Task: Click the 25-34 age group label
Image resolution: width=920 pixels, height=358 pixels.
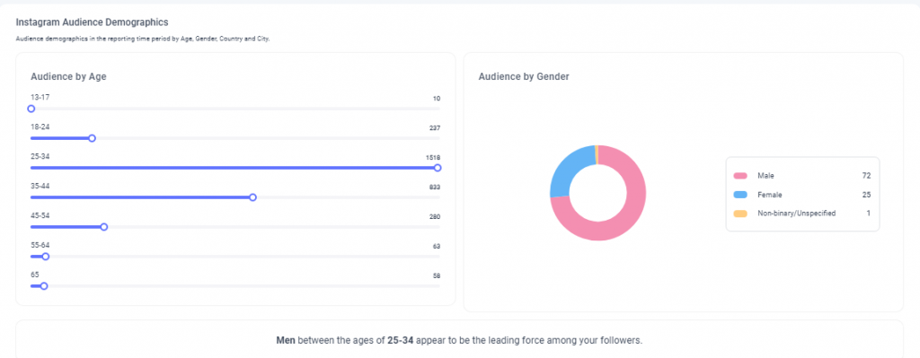Action: tap(40, 156)
